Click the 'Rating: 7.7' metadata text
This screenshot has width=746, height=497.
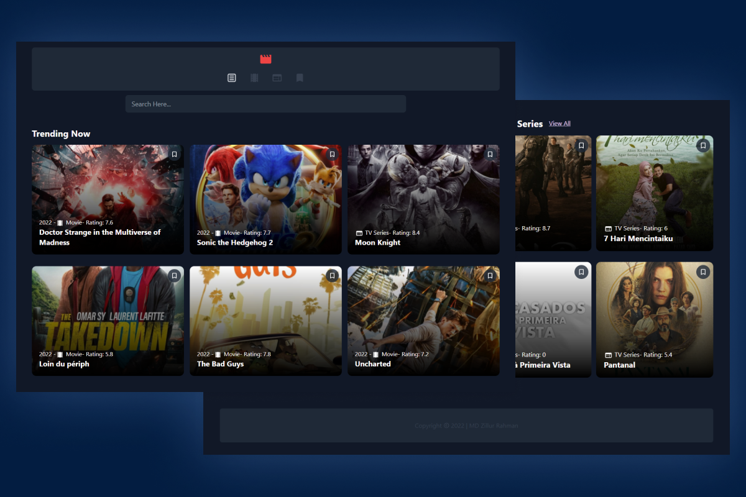click(x=257, y=233)
